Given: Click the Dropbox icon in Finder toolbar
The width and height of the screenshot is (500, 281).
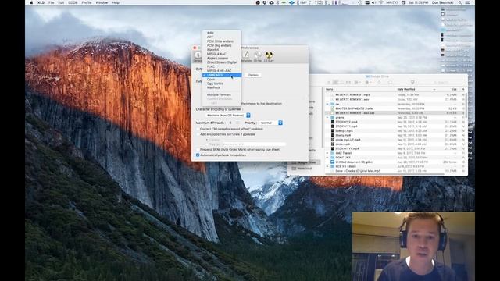Looking at the screenshot, I should click(413, 82).
